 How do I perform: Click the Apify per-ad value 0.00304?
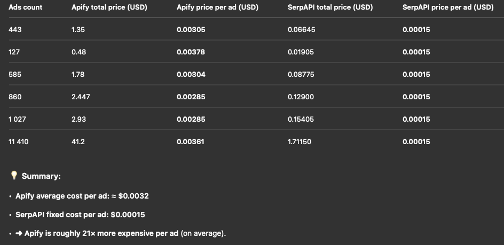191,75
